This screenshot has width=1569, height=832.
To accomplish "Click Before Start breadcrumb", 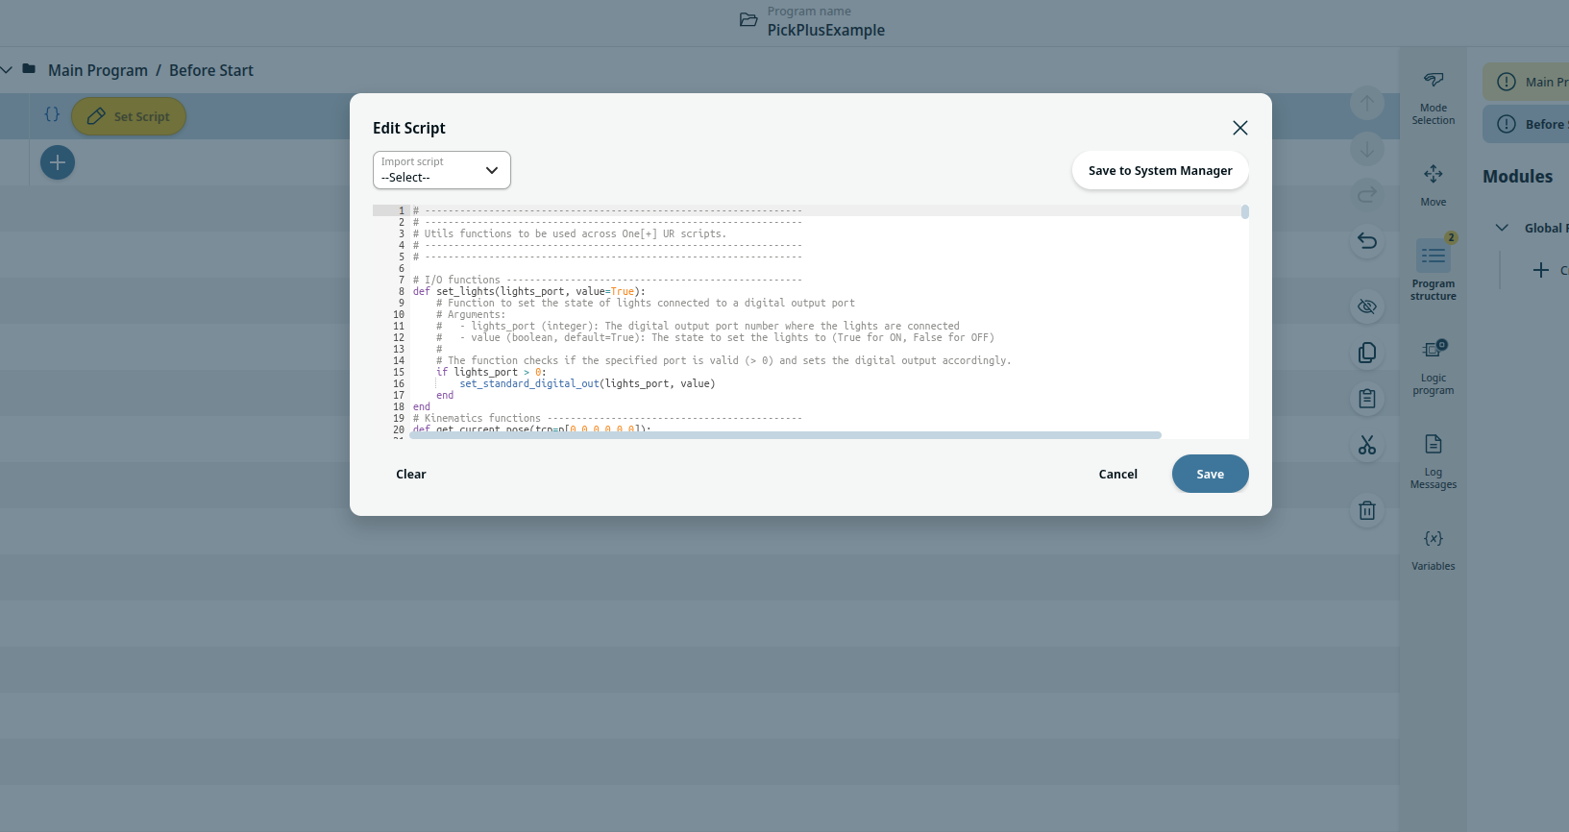I will 211,70.
